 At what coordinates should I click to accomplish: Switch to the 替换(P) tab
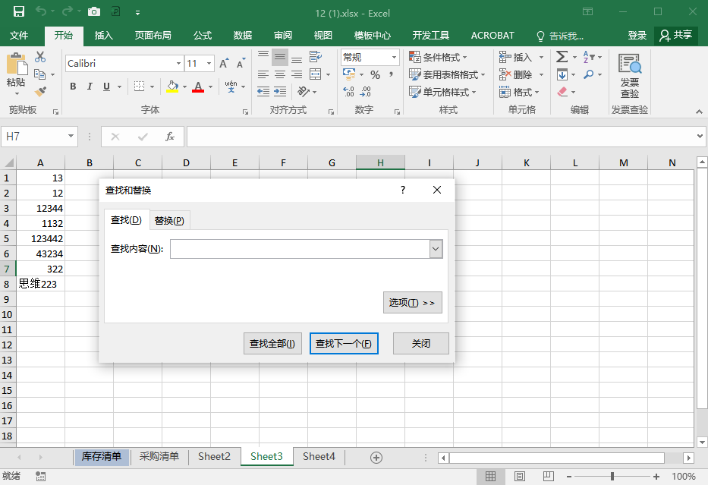(169, 221)
